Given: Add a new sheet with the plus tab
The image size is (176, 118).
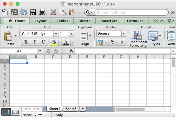Looking at the screenshot, I should tap(83, 109).
